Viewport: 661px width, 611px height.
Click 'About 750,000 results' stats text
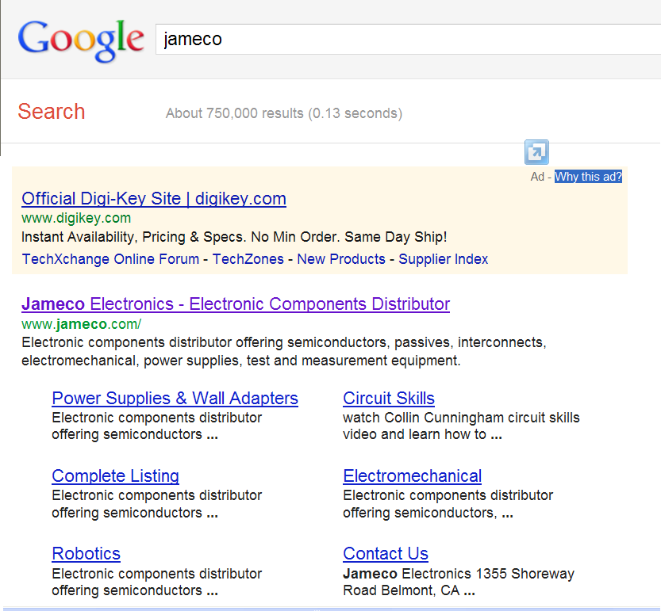tap(284, 113)
